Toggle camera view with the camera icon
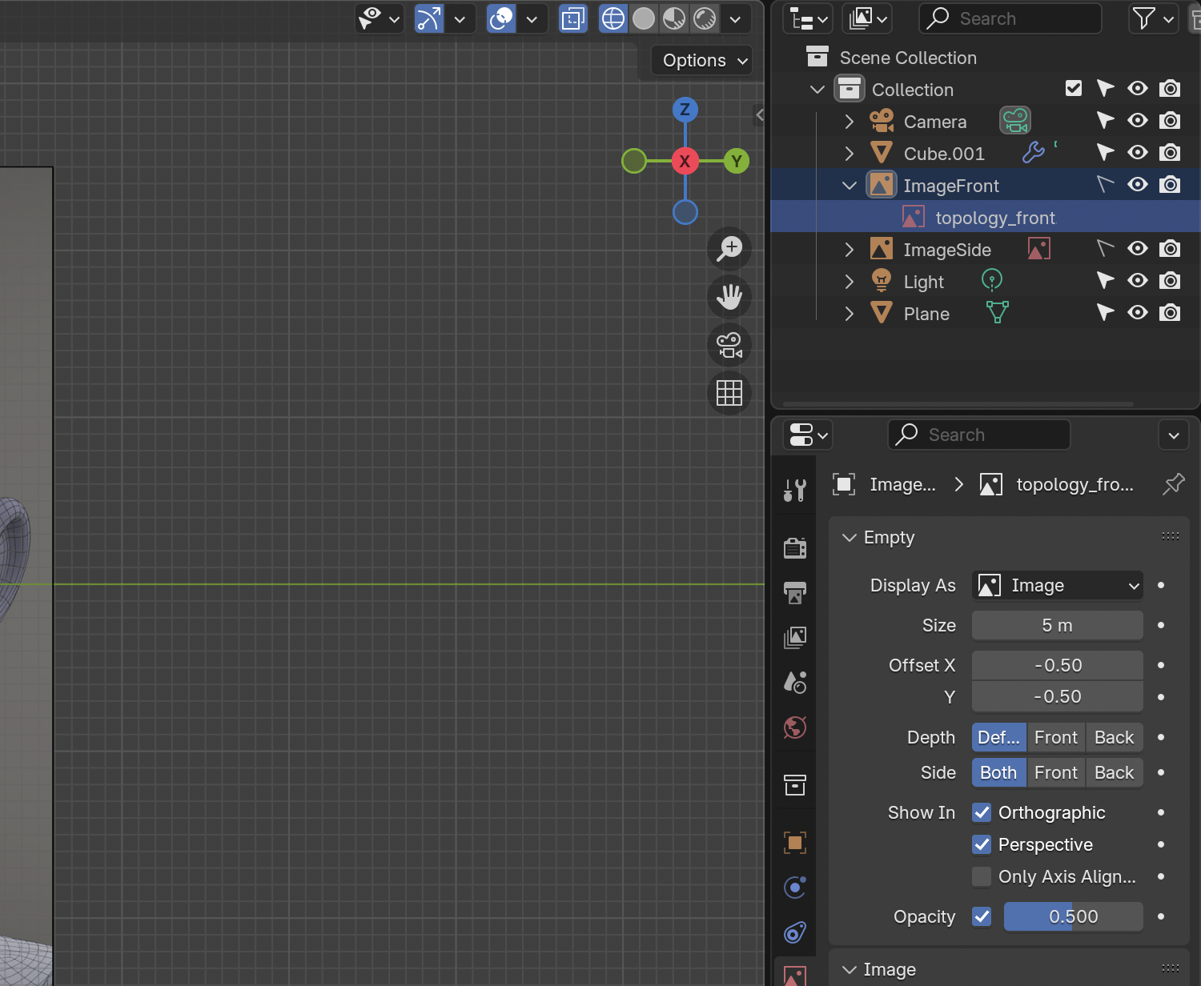This screenshot has width=1201, height=986. 729,345
